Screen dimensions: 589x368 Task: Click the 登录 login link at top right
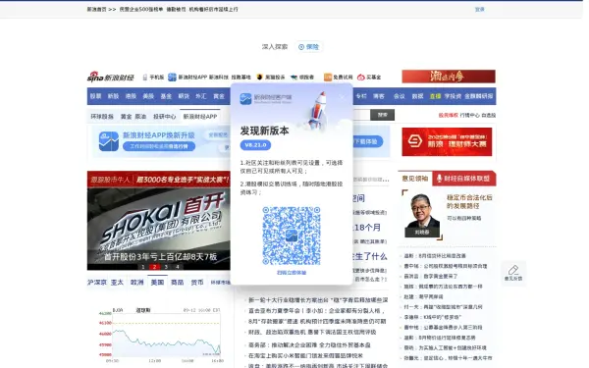[480, 10]
